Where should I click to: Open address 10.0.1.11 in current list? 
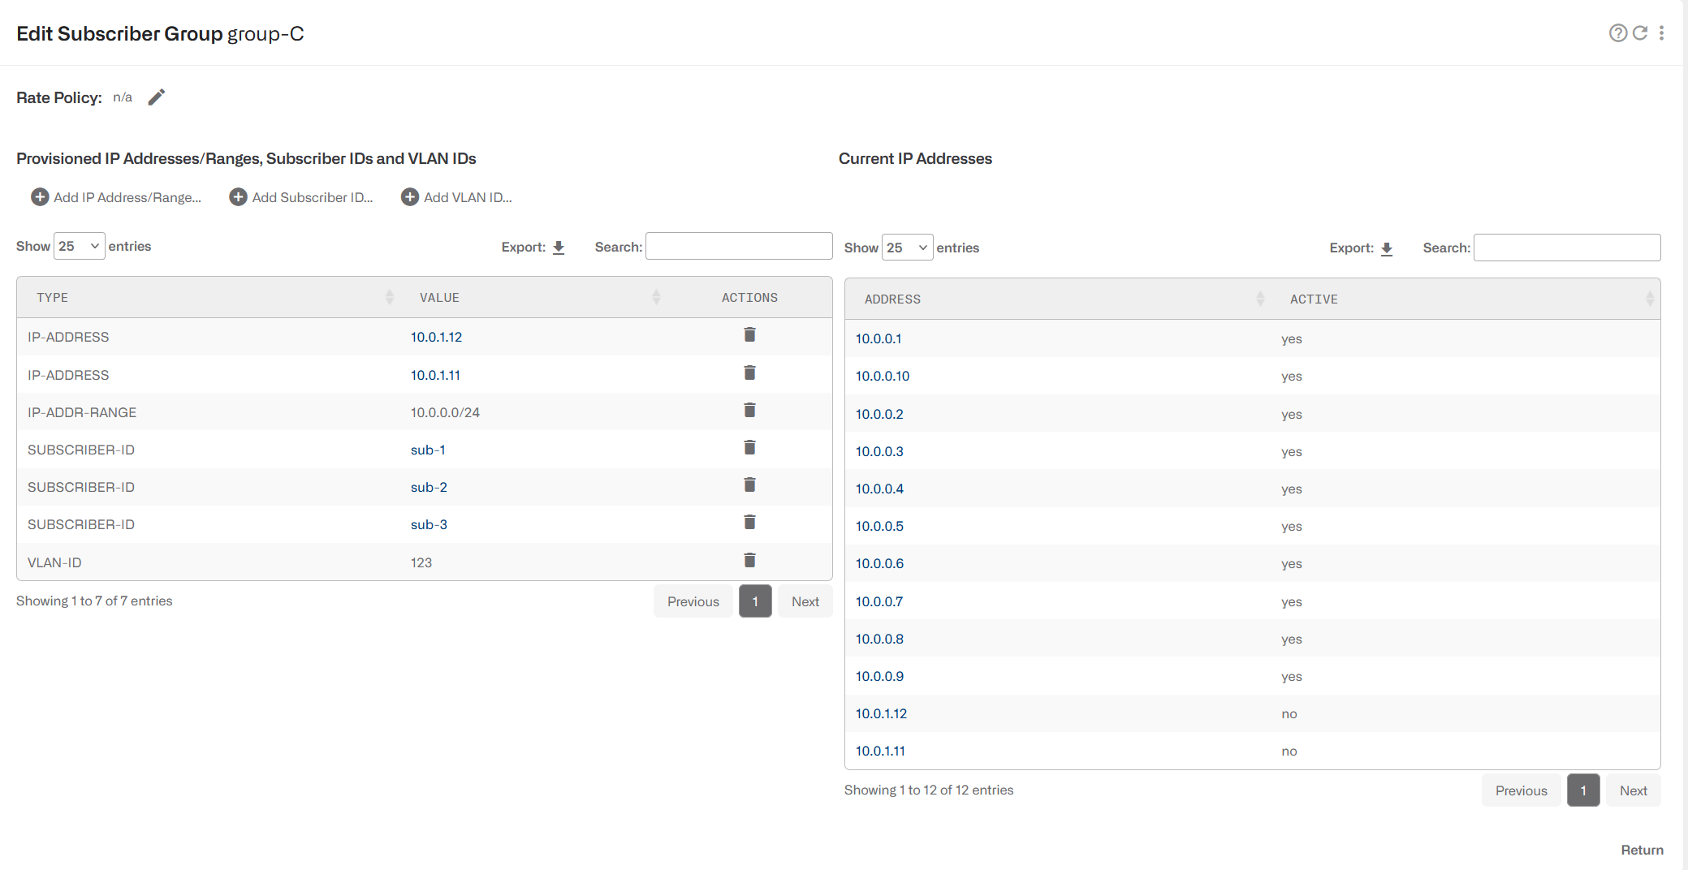(x=880, y=751)
